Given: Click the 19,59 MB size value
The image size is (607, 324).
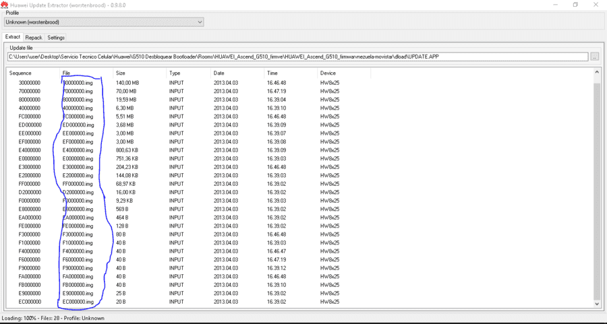Looking at the screenshot, I should pyautogui.click(x=126, y=100).
